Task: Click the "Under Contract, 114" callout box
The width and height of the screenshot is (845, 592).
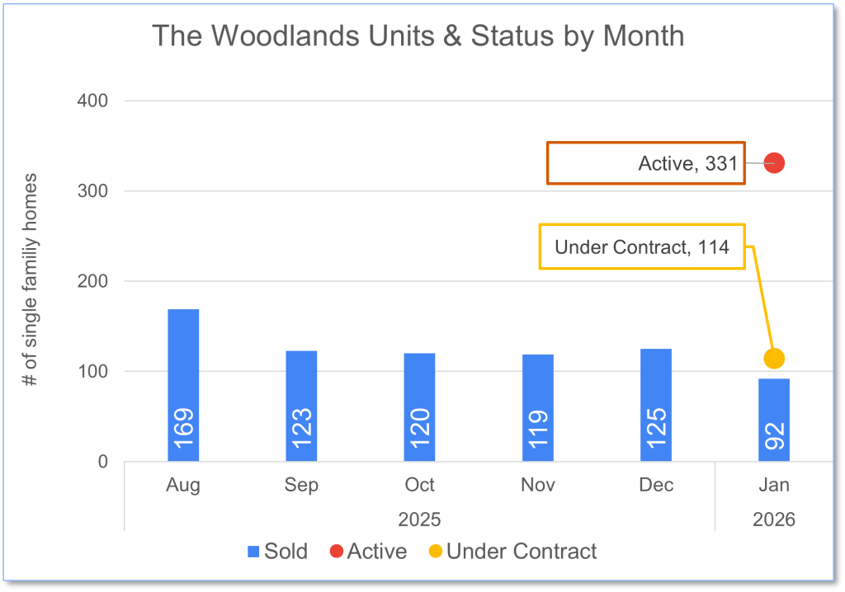Action: point(642,247)
